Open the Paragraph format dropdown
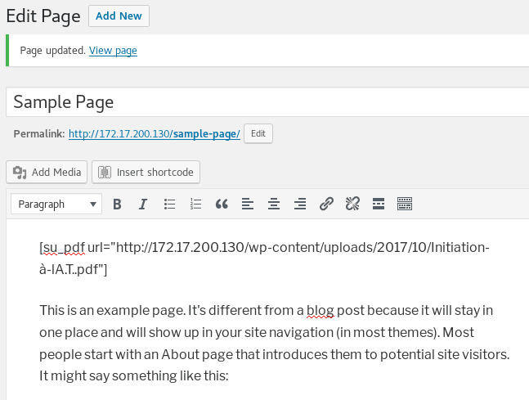 56,204
